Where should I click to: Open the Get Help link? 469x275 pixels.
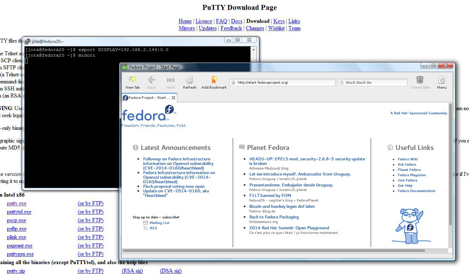tap(405, 185)
